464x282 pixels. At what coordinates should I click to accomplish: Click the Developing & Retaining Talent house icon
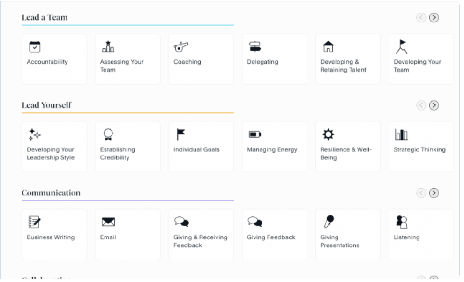click(328, 46)
